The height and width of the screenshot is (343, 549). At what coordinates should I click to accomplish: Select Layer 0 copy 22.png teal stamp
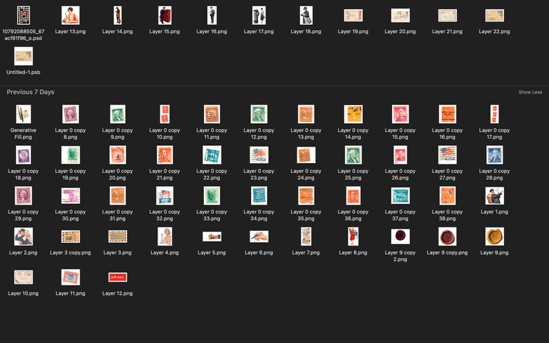(212, 155)
